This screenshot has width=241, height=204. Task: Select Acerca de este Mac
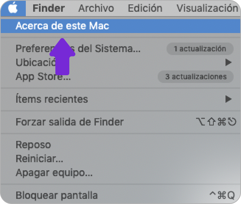tap(62, 26)
